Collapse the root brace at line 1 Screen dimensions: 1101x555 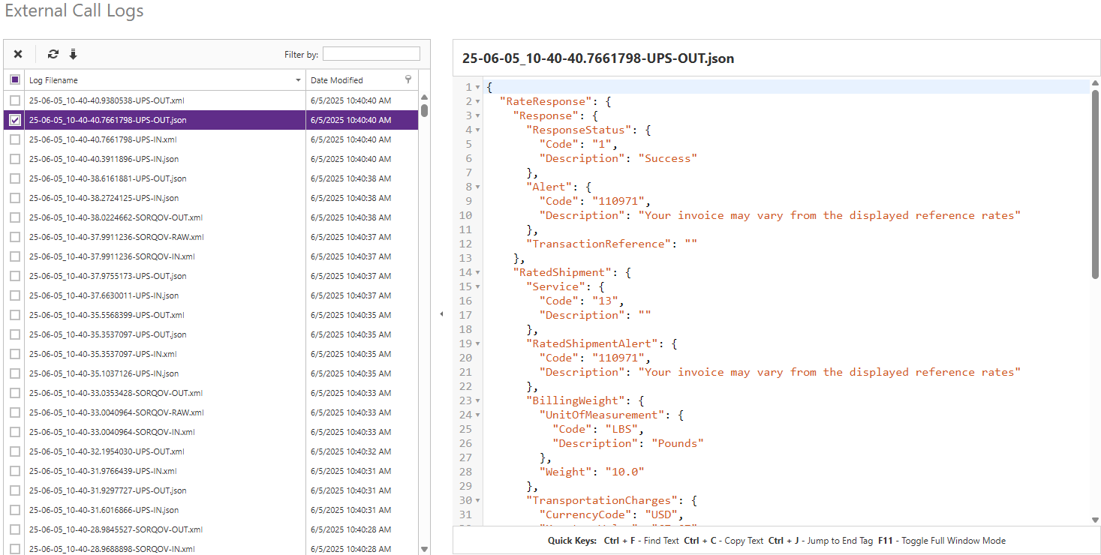tap(478, 87)
